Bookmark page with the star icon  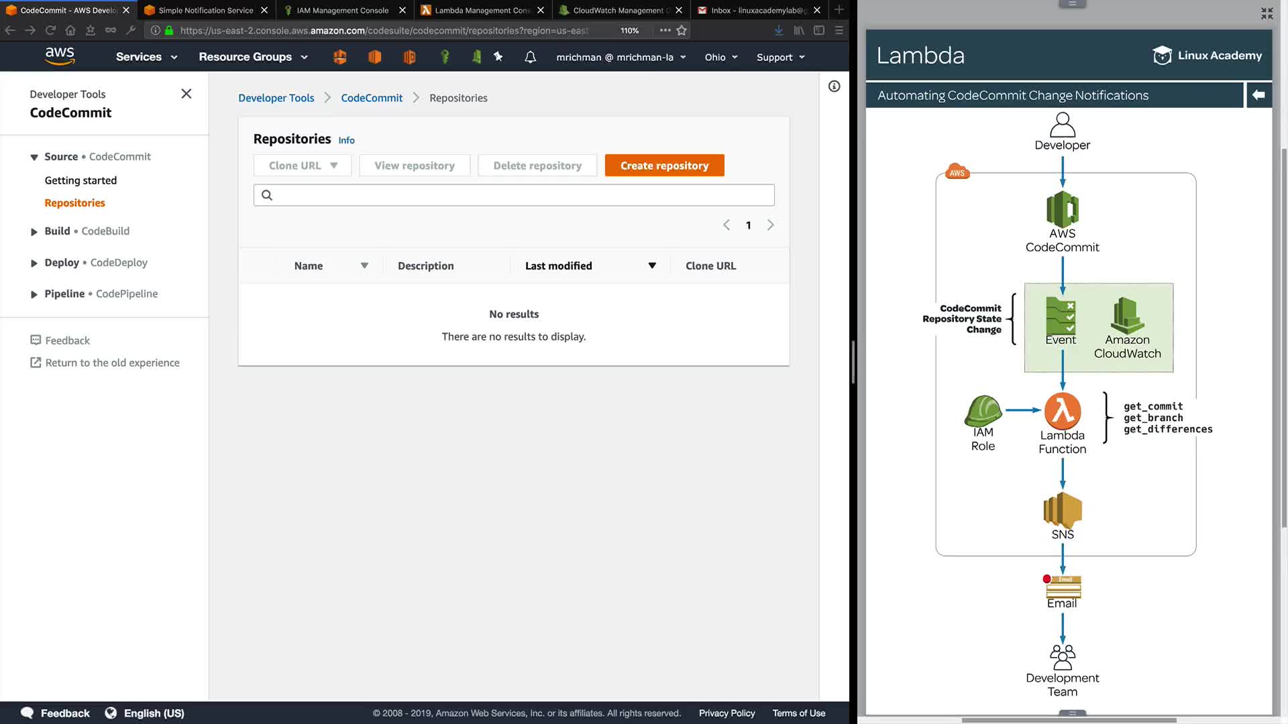tap(682, 30)
